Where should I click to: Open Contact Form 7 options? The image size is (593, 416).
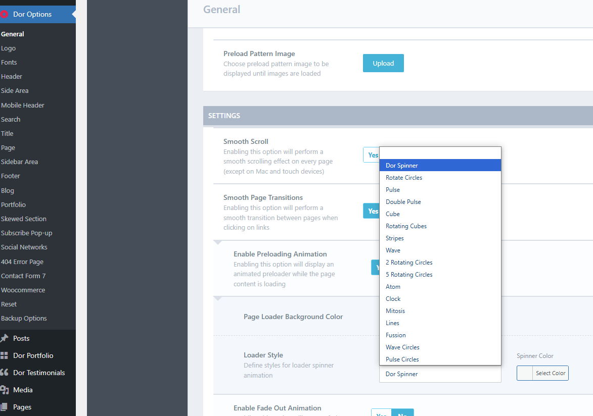[23, 276]
